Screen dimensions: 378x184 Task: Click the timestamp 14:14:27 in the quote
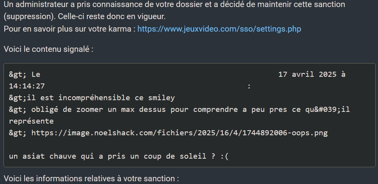pyautogui.click(x=27, y=86)
